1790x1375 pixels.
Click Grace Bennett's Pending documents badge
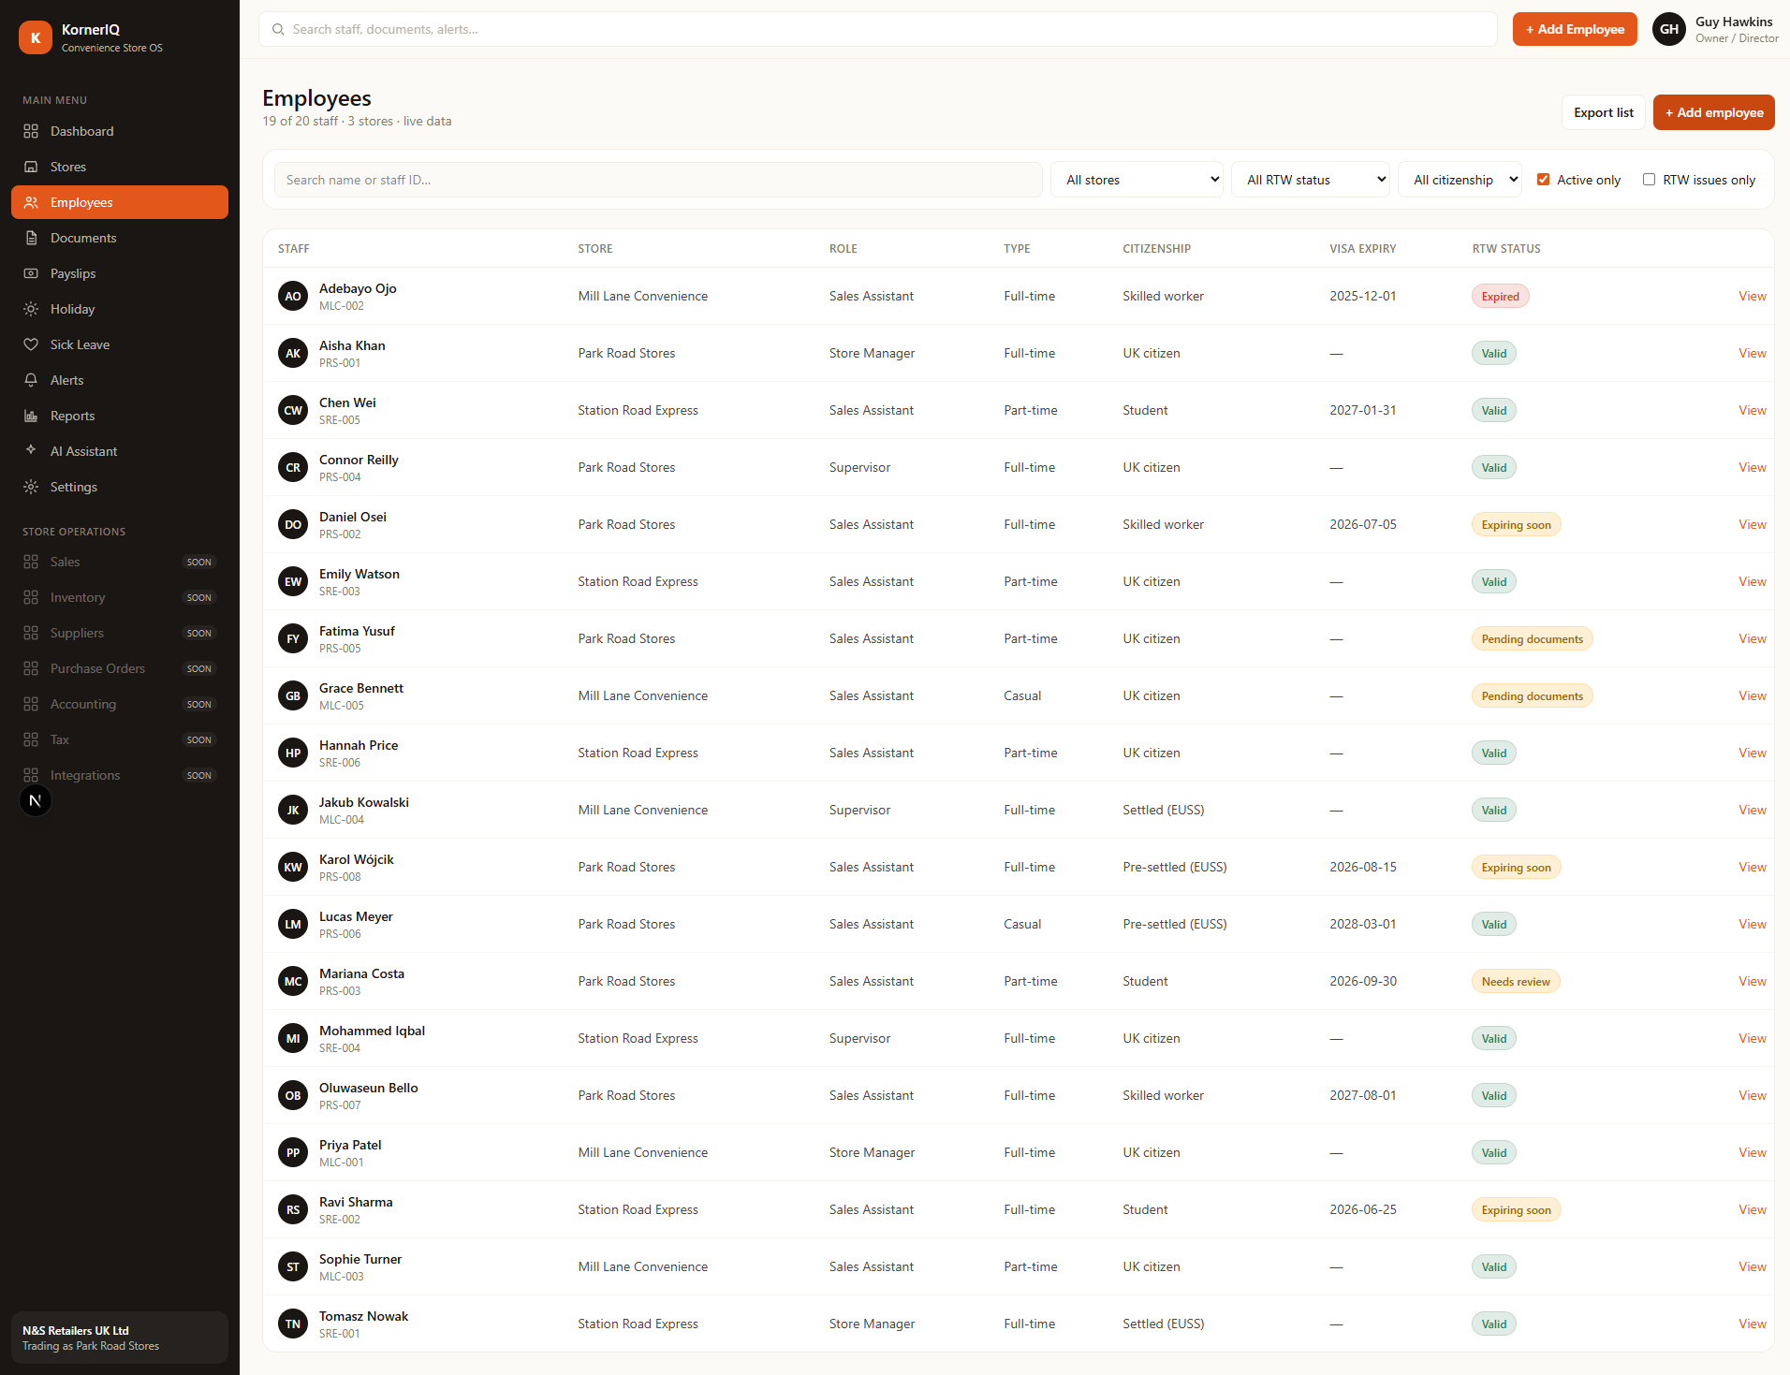tap(1532, 695)
